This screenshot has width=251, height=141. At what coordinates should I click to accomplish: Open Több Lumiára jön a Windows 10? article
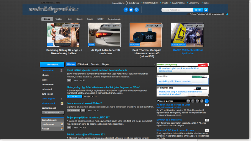(x=86, y=135)
